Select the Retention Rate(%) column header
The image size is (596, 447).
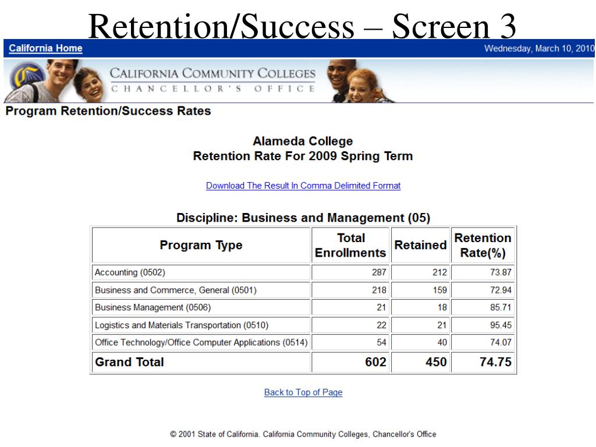coord(483,245)
